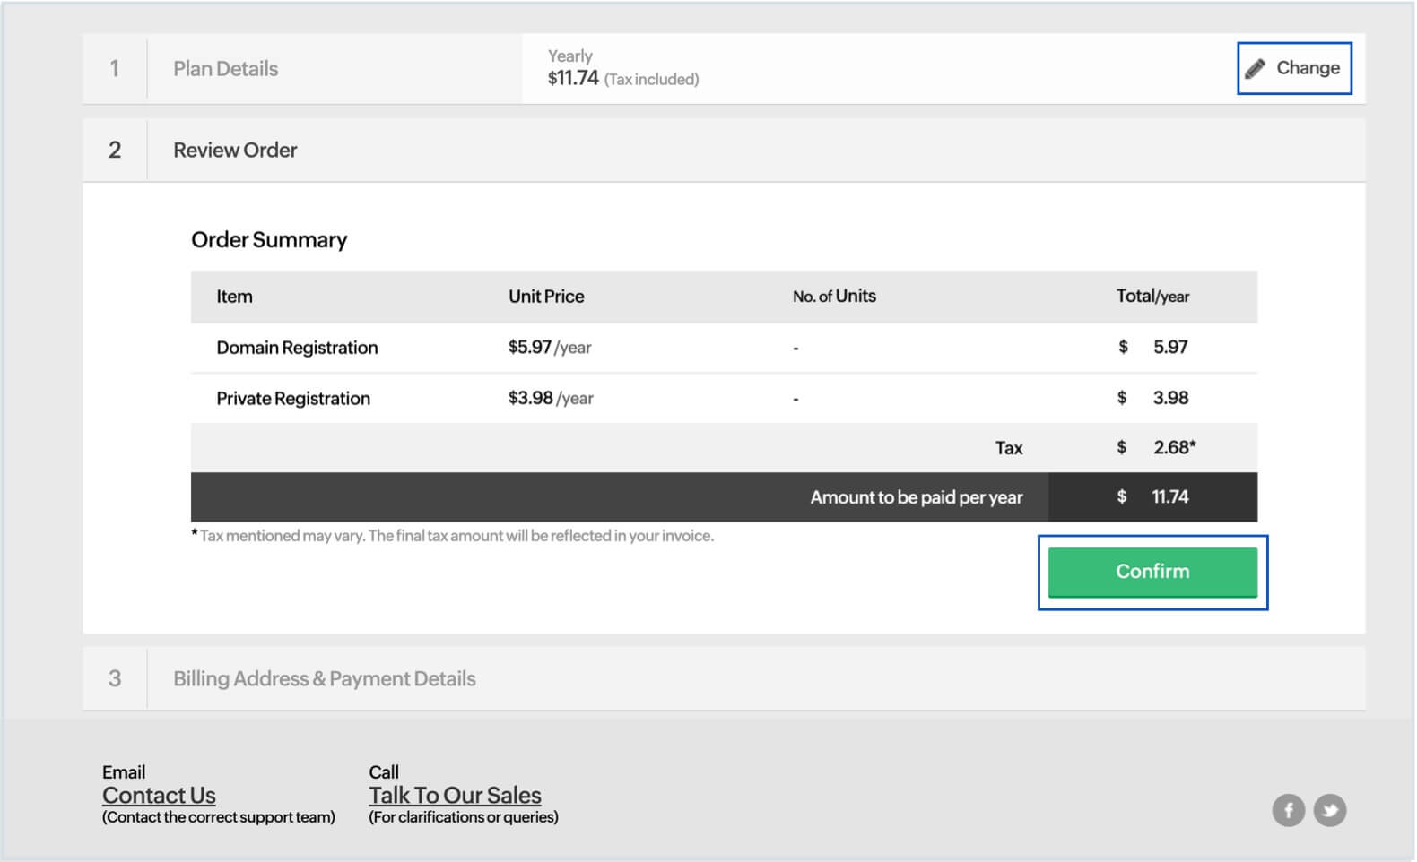Expand the Plan Details step
This screenshot has width=1417, height=862.
[225, 69]
